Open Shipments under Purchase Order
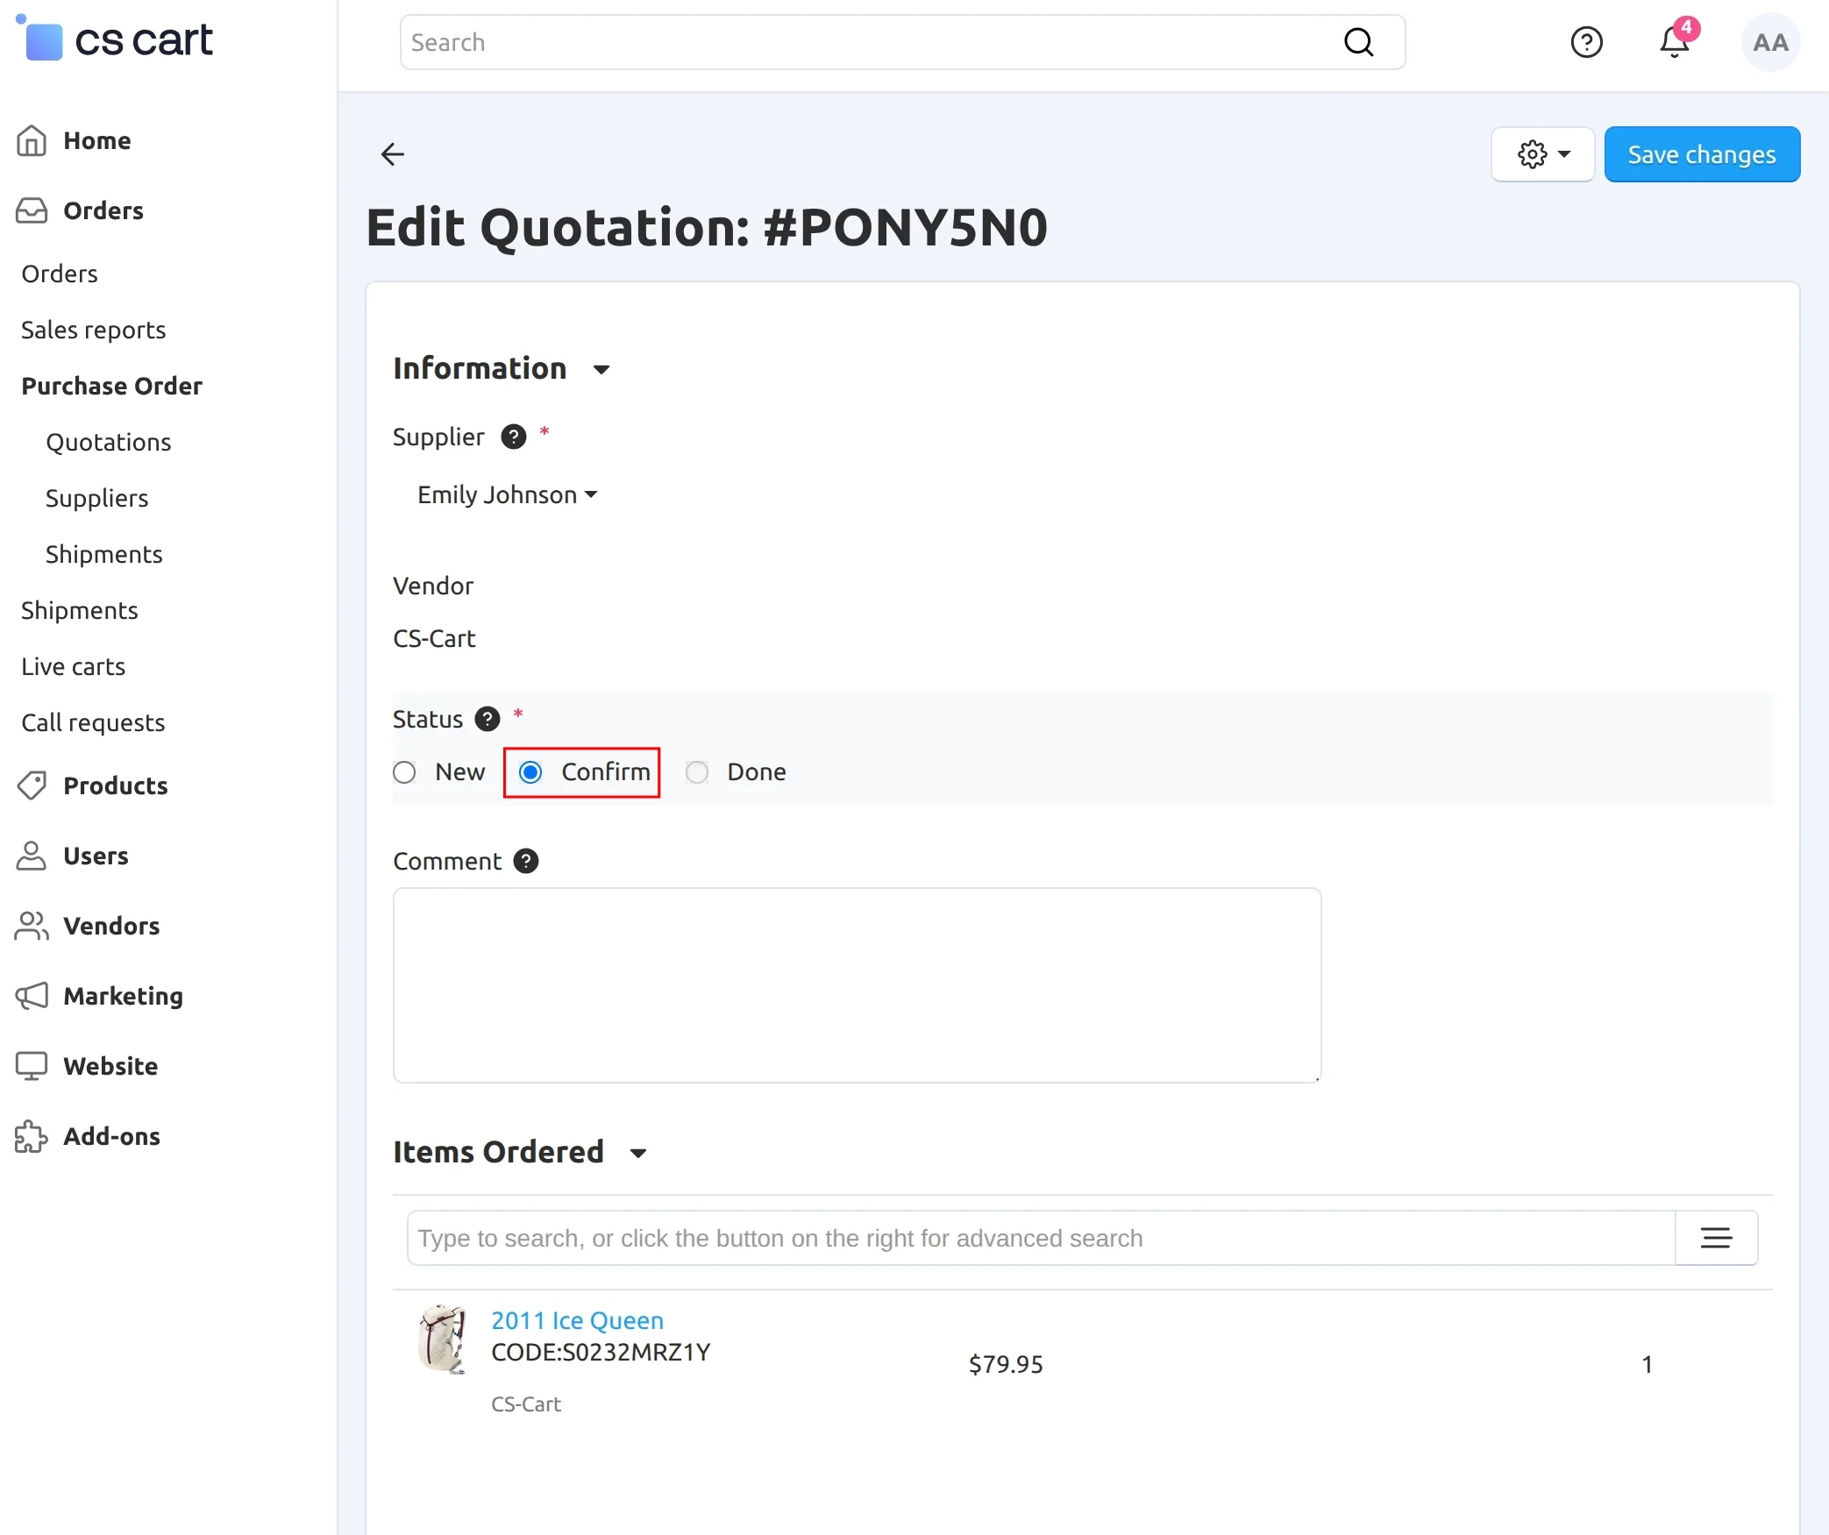Viewport: 1829px width, 1535px height. pos(103,554)
